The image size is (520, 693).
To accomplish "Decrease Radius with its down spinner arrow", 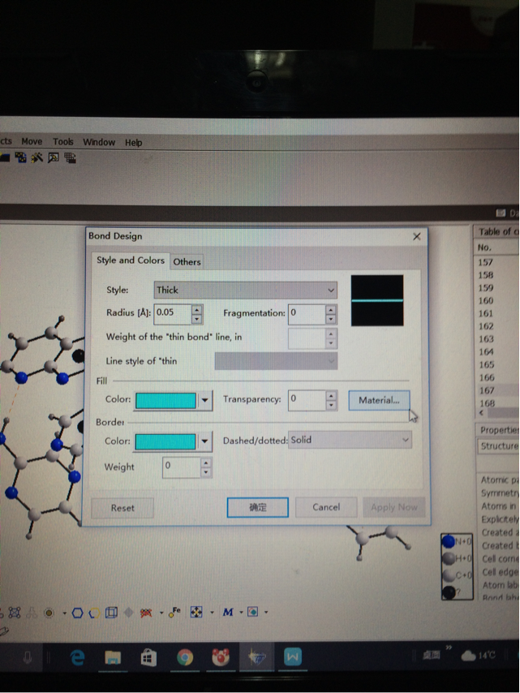I will pyautogui.click(x=197, y=319).
